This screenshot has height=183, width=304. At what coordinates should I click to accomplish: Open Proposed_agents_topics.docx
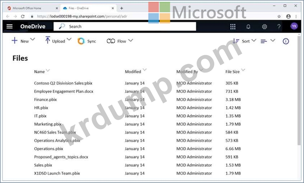click(61, 157)
